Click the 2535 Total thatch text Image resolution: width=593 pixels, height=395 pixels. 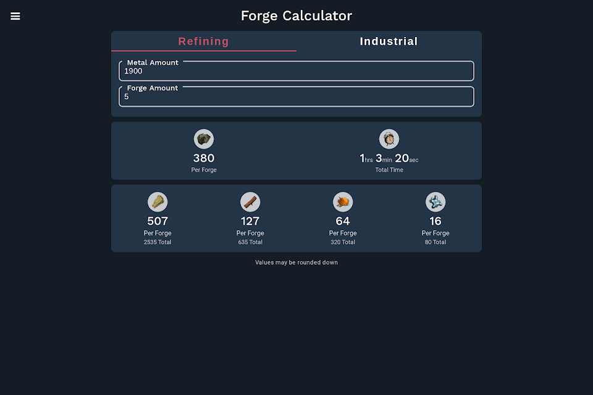[x=158, y=243]
